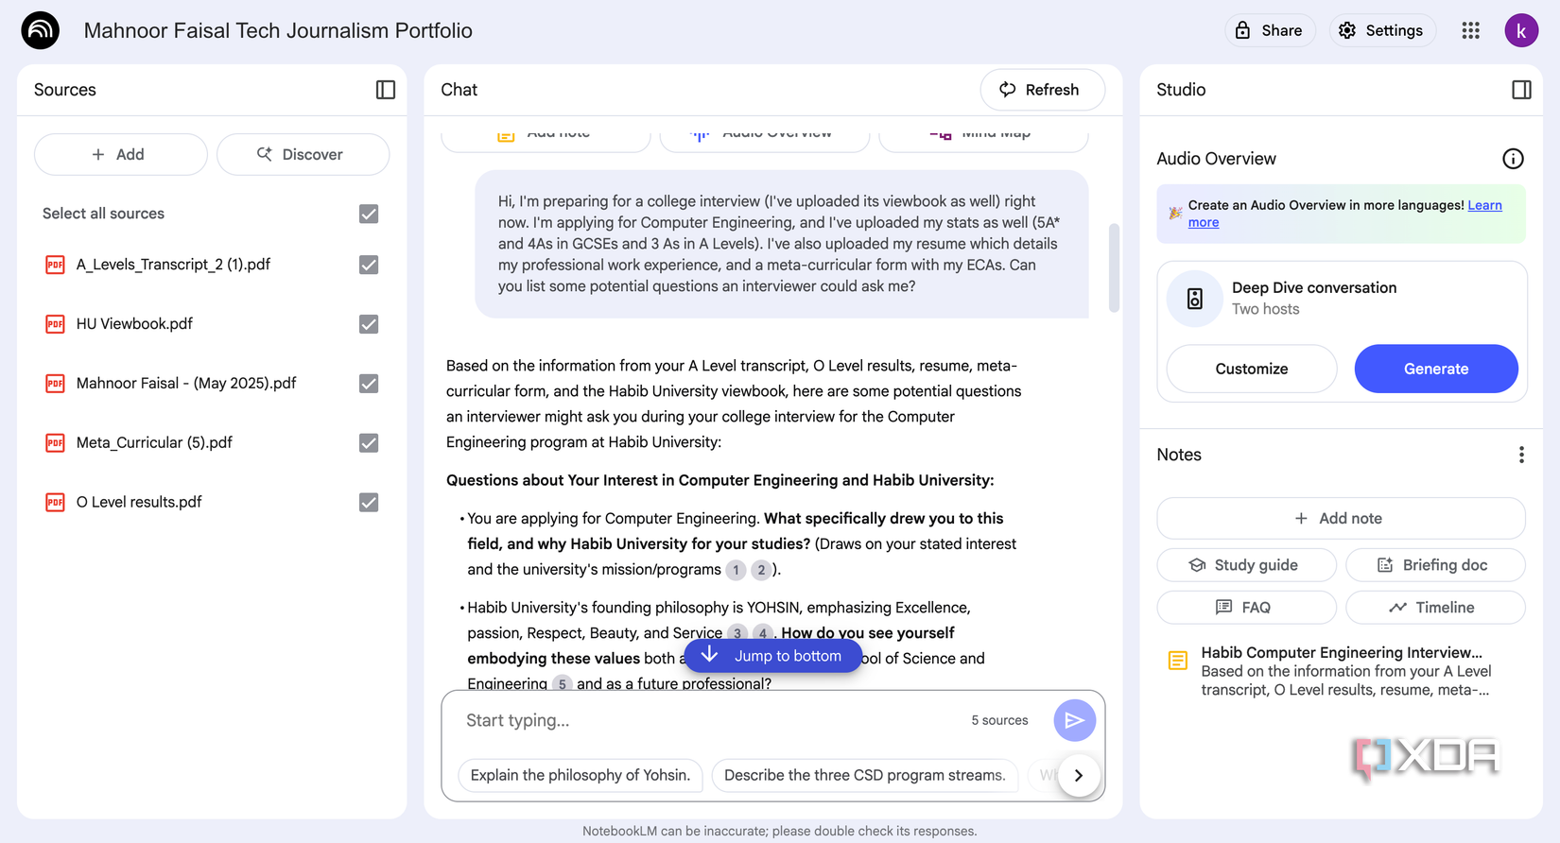Viewport: 1560px width, 843px height.
Task: Create a Briefing doc
Action: pos(1434,565)
